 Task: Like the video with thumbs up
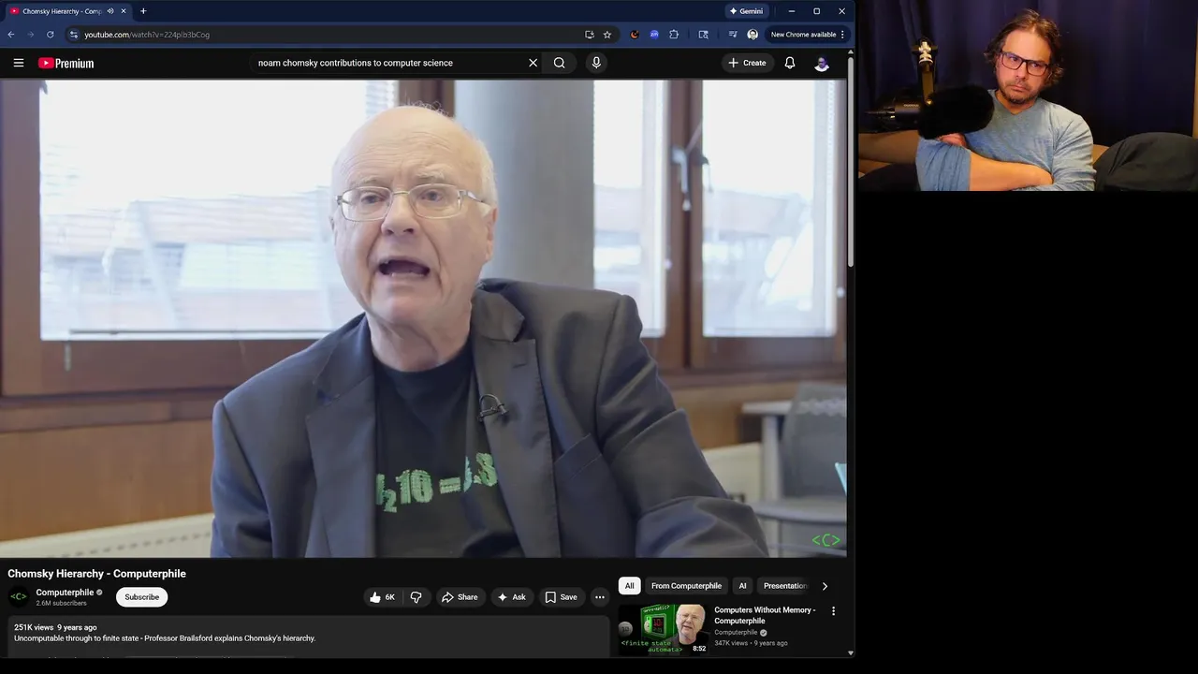[x=383, y=597]
